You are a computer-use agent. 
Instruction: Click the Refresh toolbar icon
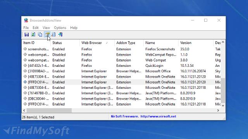(33, 34)
